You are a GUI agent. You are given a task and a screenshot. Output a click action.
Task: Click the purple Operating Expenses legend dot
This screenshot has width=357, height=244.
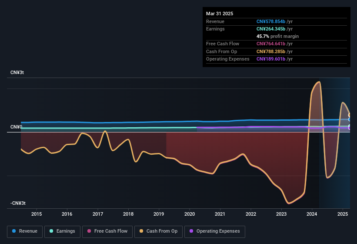pyautogui.click(x=191, y=231)
